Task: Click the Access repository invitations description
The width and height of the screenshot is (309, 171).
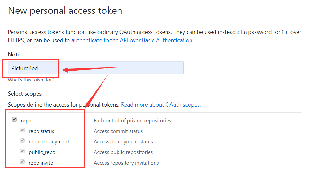Action: (x=126, y=163)
